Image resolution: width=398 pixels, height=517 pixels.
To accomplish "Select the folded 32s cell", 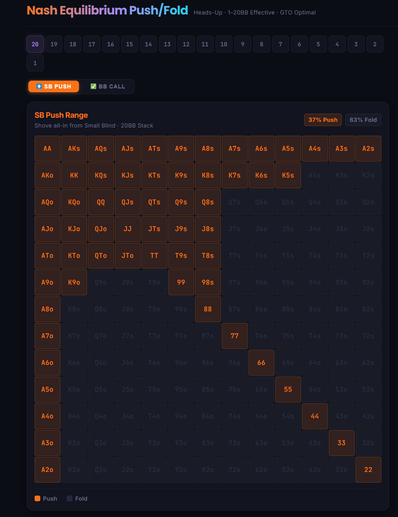I will click(x=368, y=443).
